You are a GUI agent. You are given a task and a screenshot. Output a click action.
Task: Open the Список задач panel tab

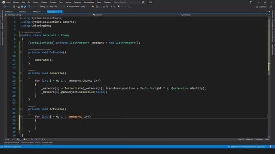point(47,142)
